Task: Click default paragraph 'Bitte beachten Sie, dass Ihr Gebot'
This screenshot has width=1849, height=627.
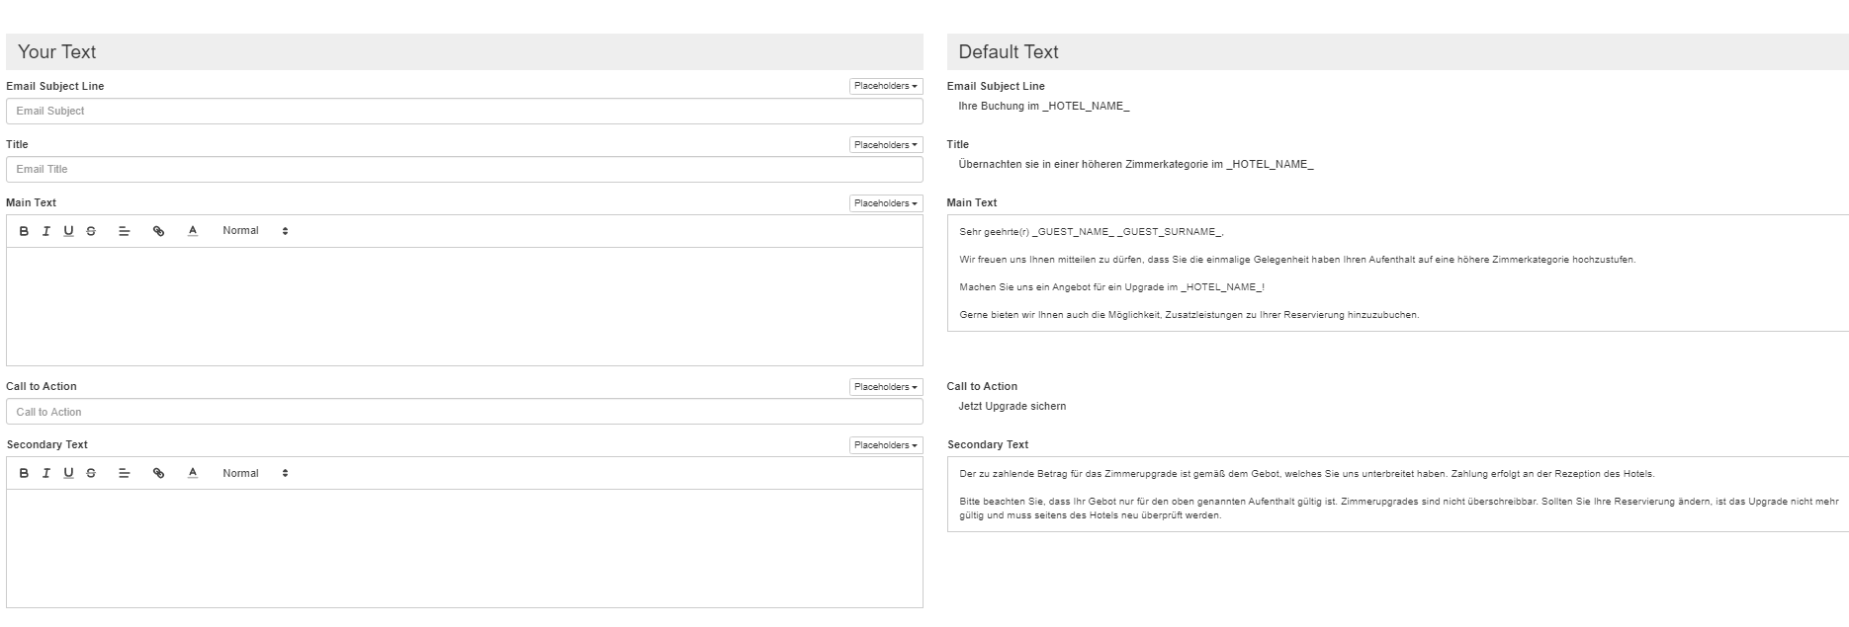Action: (x=1399, y=509)
